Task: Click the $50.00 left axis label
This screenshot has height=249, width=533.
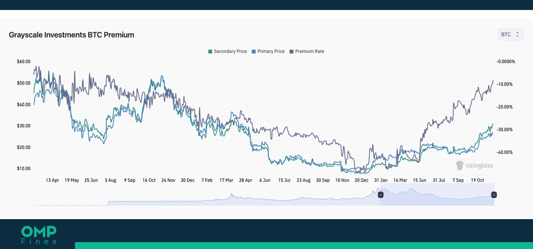Action: coord(24,83)
